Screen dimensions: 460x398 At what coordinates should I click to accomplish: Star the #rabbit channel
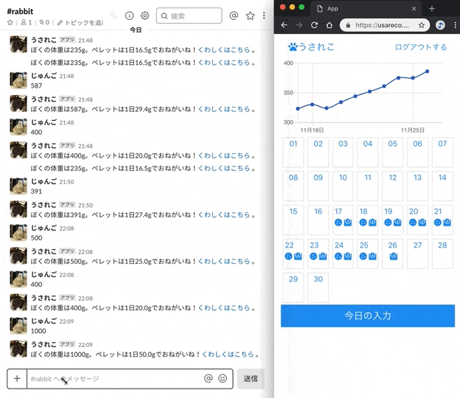click(x=10, y=23)
